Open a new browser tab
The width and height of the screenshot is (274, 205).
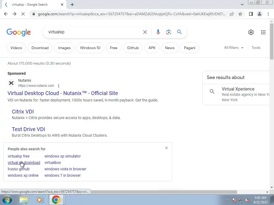tap(72, 5)
